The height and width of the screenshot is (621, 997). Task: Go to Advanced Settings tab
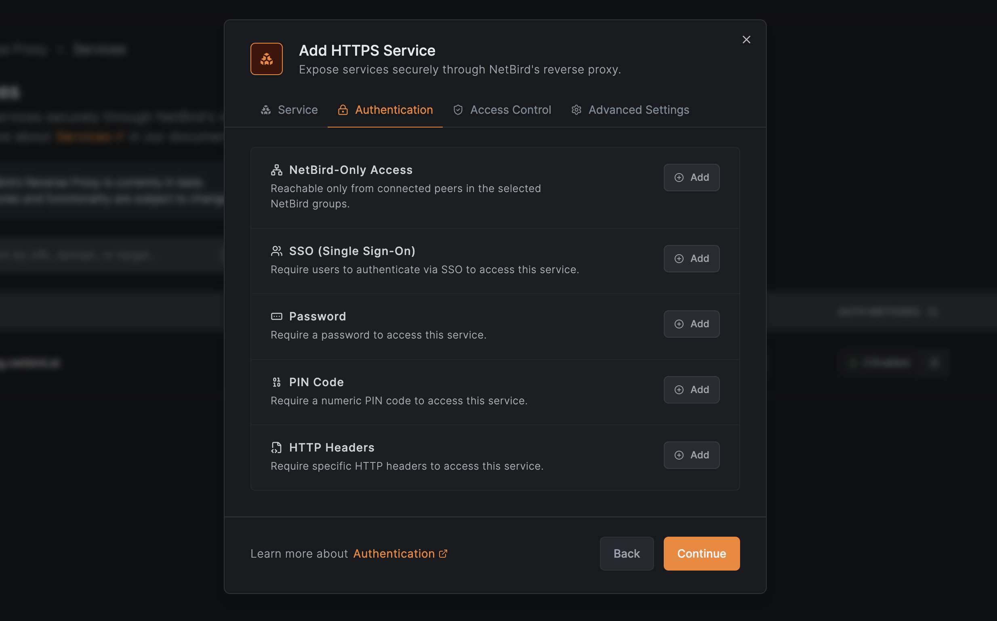point(630,110)
